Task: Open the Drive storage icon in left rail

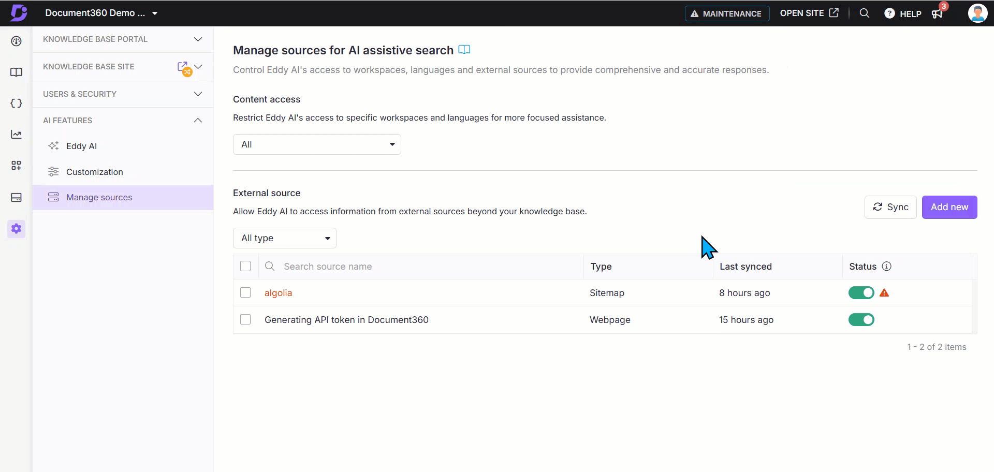Action: click(16, 197)
